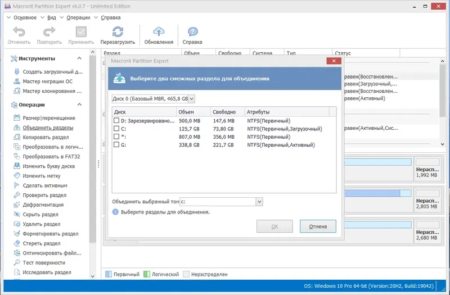Select the unallocated 2,680 MB block
This screenshot has height=295, width=450.
pyautogui.click(x=427, y=232)
